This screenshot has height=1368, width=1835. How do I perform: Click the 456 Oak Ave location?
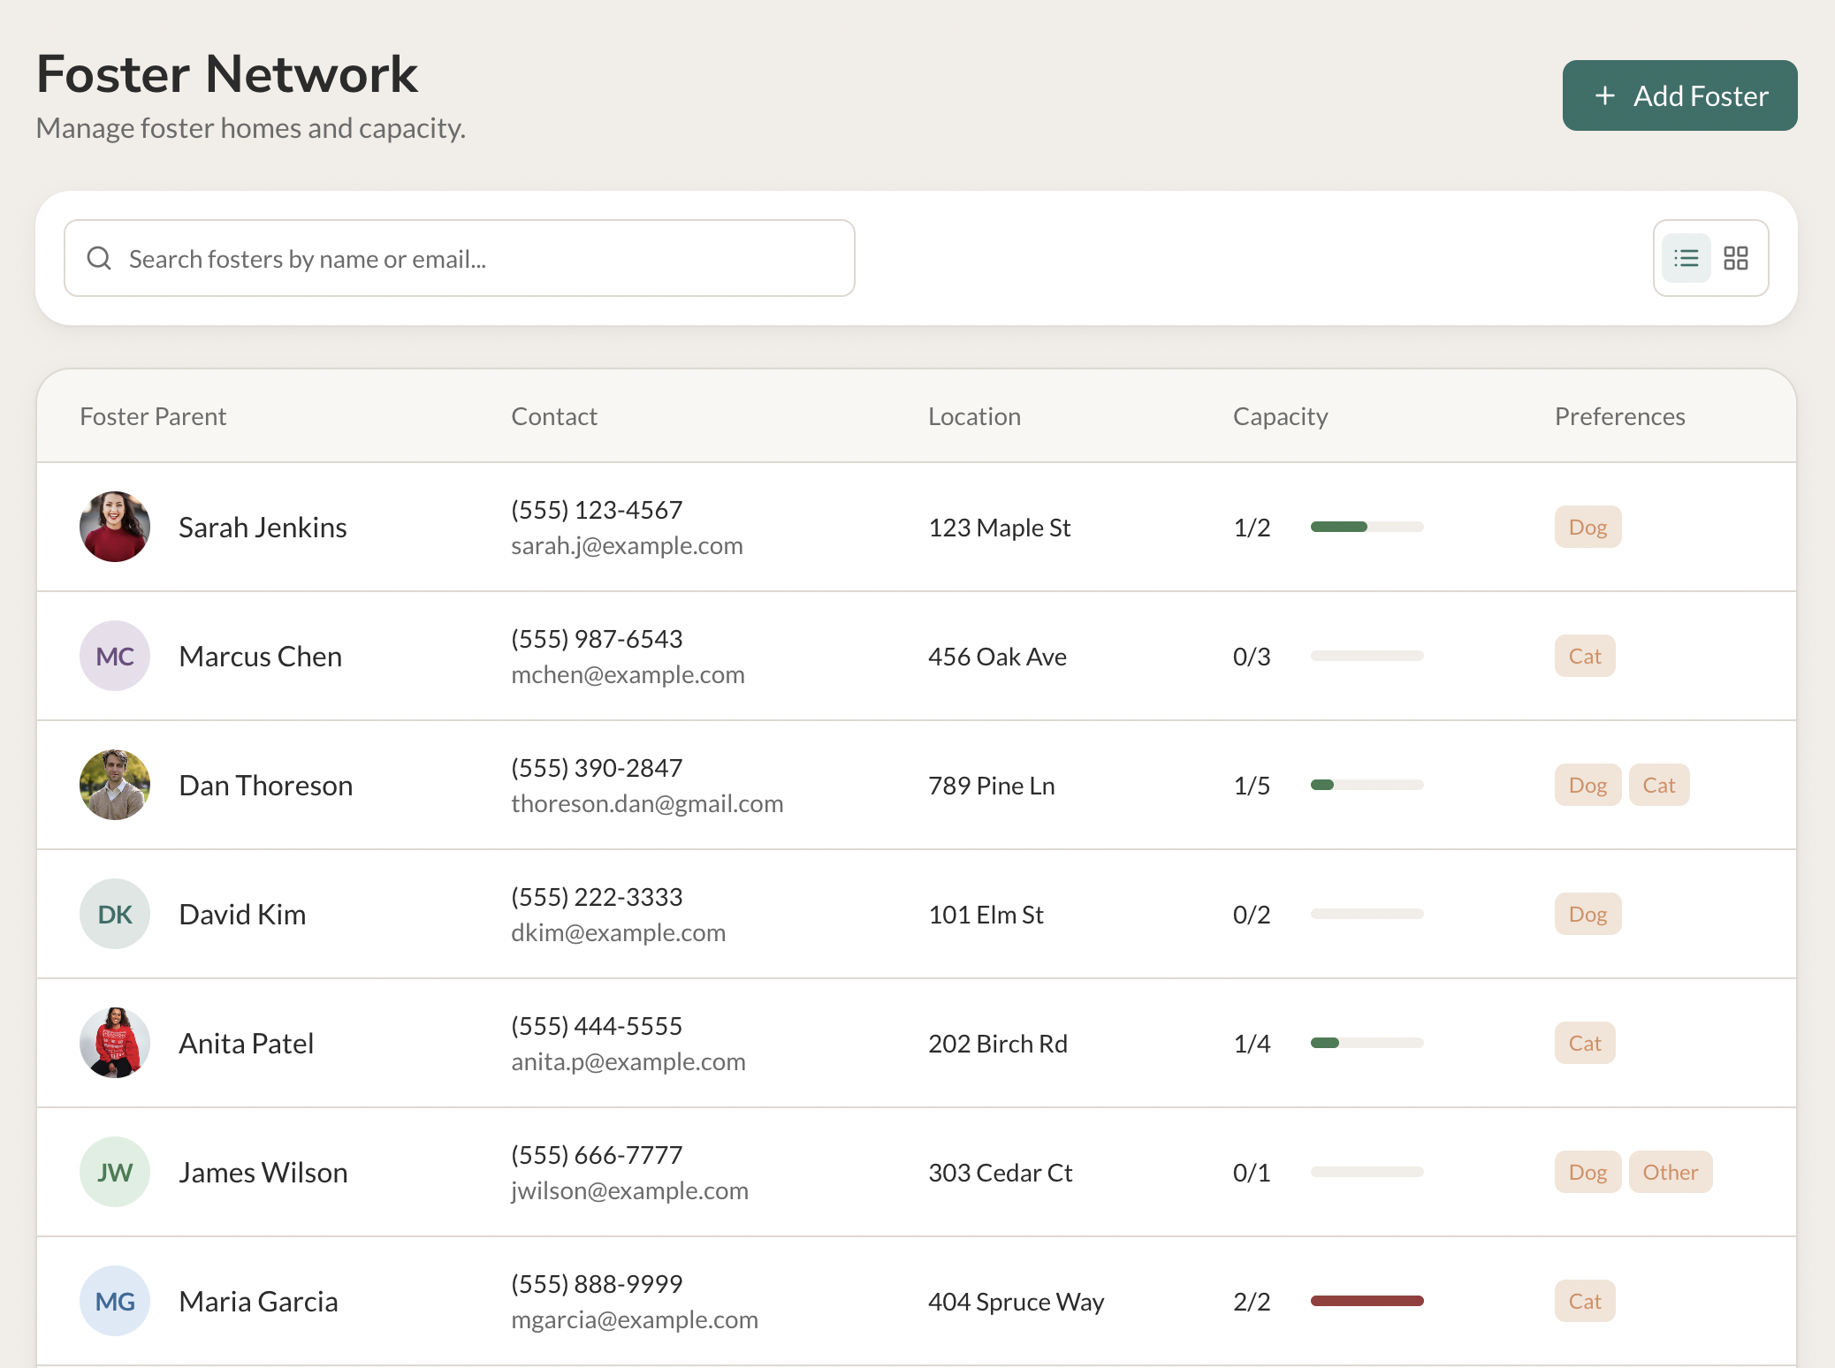(997, 657)
